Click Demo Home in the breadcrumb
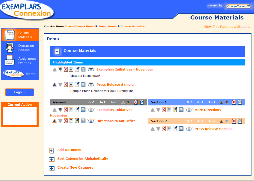 (108, 26)
